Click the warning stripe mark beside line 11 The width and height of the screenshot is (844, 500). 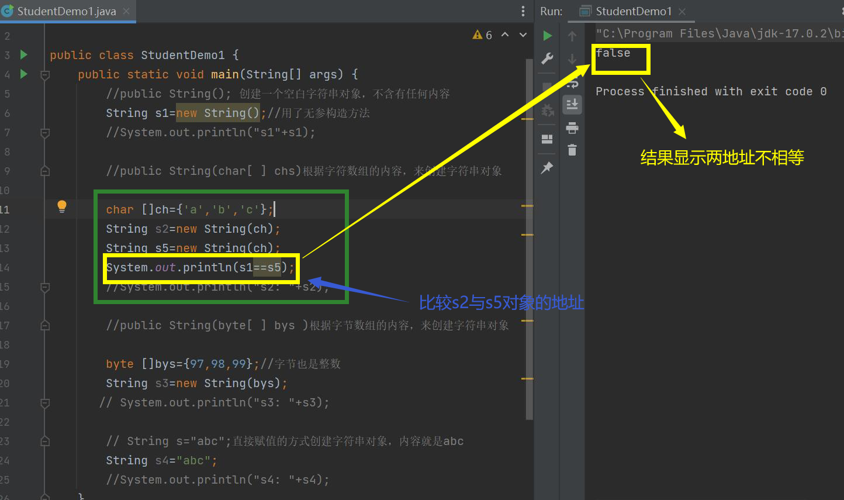tap(527, 206)
